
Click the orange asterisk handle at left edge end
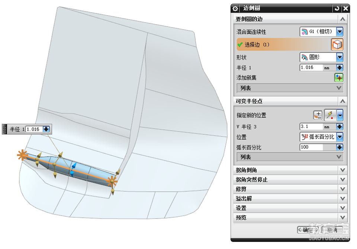(22, 155)
